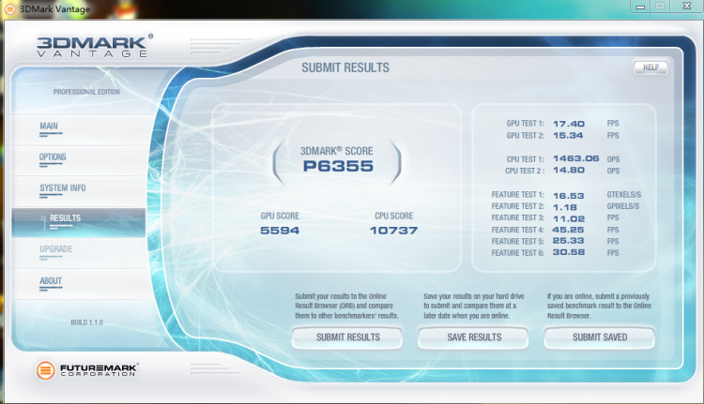Screen dimensions: 704x404
Task: Click the Submit Results button
Action: pos(347,337)
